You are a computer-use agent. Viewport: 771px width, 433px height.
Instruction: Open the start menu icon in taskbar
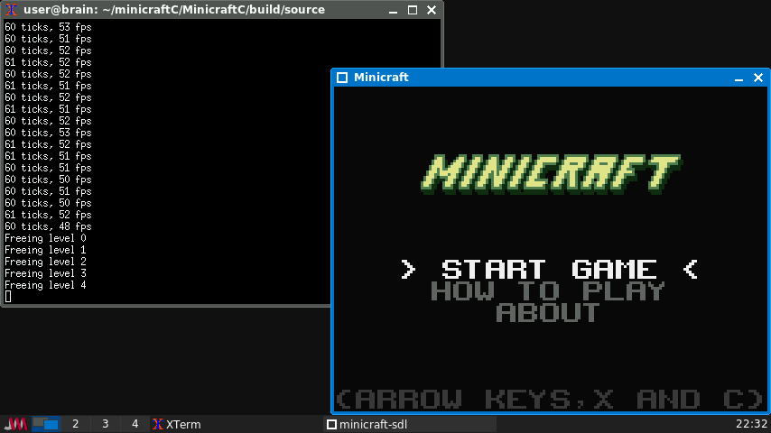click(15, 424)
